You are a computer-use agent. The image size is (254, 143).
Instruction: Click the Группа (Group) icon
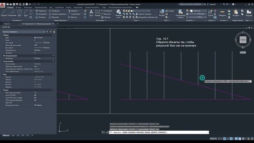pos(210,13)
